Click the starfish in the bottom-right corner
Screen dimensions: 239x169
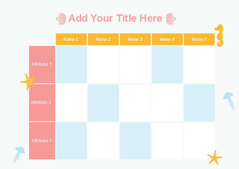point(214,157)
